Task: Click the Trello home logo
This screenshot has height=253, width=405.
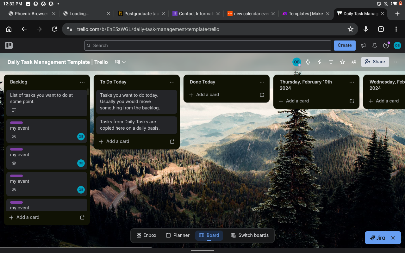Action: click(9, 45)
